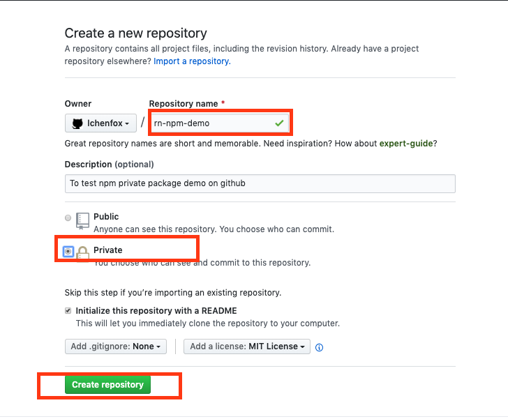Viewport: 508px width, 419px height.
Task: Open the Add a license dropdown
Action: (248, 346)
